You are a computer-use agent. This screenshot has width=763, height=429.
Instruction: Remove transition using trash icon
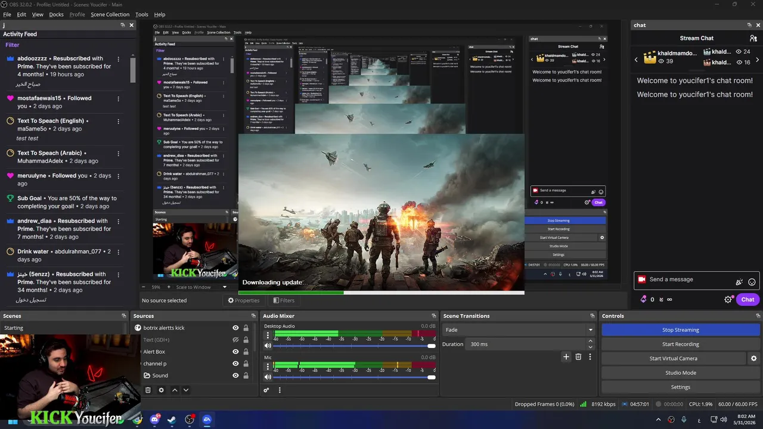tap(578, 357)
